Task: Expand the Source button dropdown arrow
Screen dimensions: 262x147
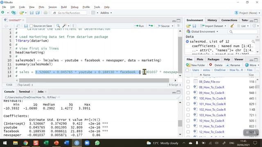Action: pyautogui.click(x=173, y=26)
